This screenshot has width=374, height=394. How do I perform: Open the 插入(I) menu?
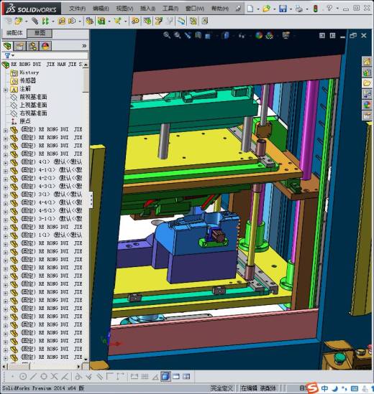click(x=147, y=9)
